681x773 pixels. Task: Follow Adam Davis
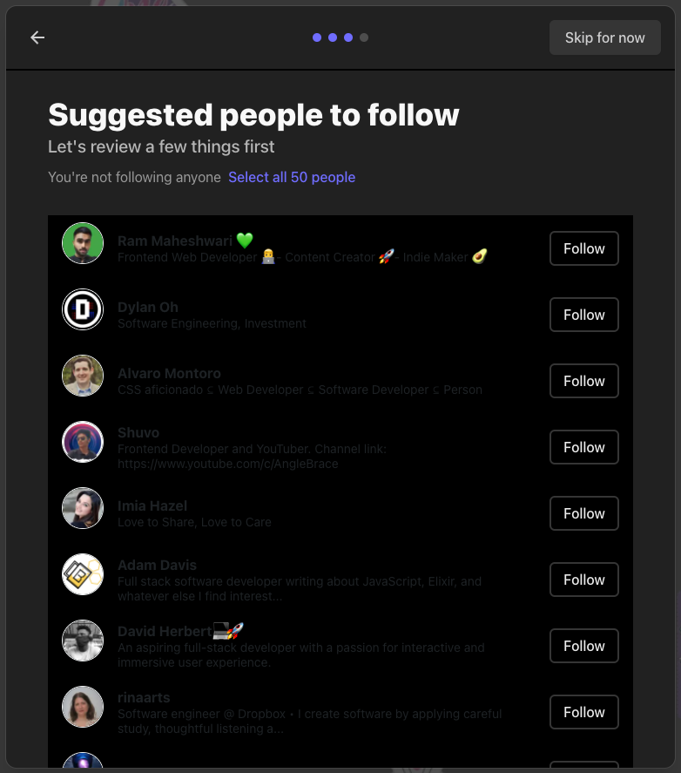(x=583, y=580)
